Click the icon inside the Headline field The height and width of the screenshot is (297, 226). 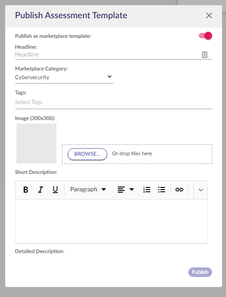click(205, 55)
